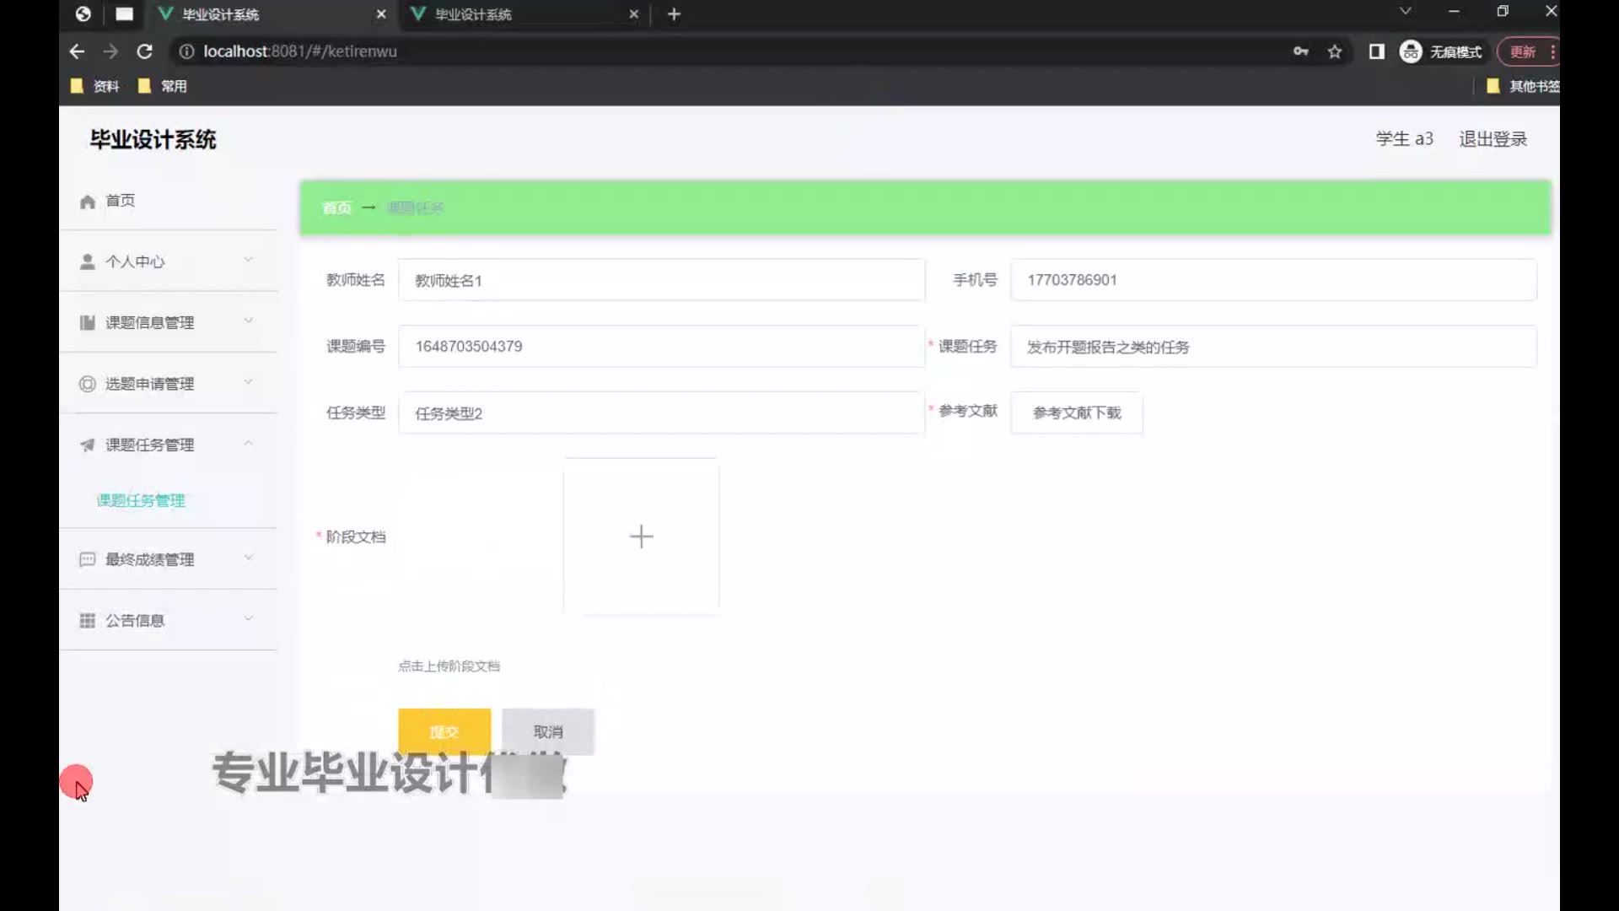Click the 课题任务 input field
This screenshot has height=911, width=1619.
(x=1273, y=347)
